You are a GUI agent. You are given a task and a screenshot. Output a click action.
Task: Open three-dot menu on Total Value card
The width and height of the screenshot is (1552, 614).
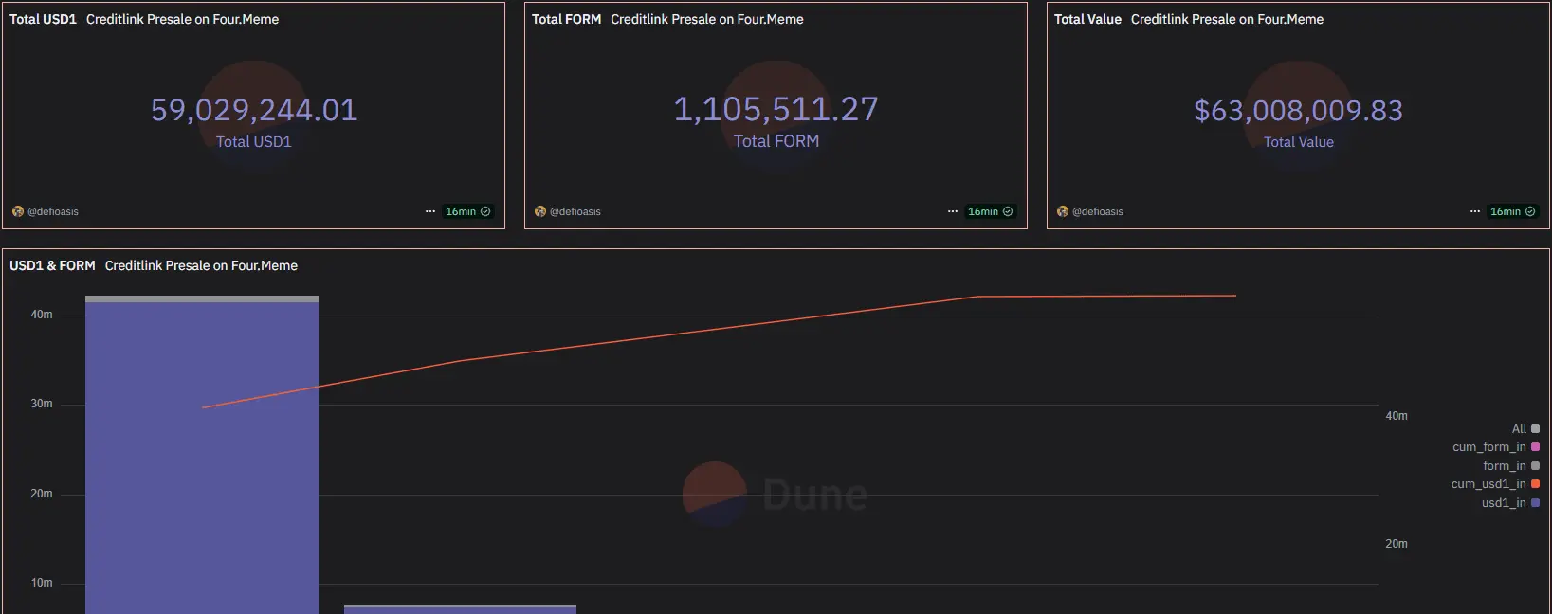[1475, 211]
